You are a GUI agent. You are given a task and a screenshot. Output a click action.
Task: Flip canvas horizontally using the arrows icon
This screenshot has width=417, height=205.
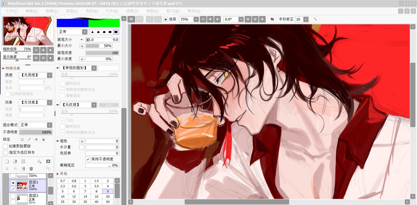(x=272, y=19)
